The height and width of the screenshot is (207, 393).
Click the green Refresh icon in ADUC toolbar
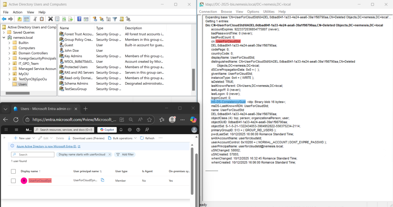click(x=64, y=19)
